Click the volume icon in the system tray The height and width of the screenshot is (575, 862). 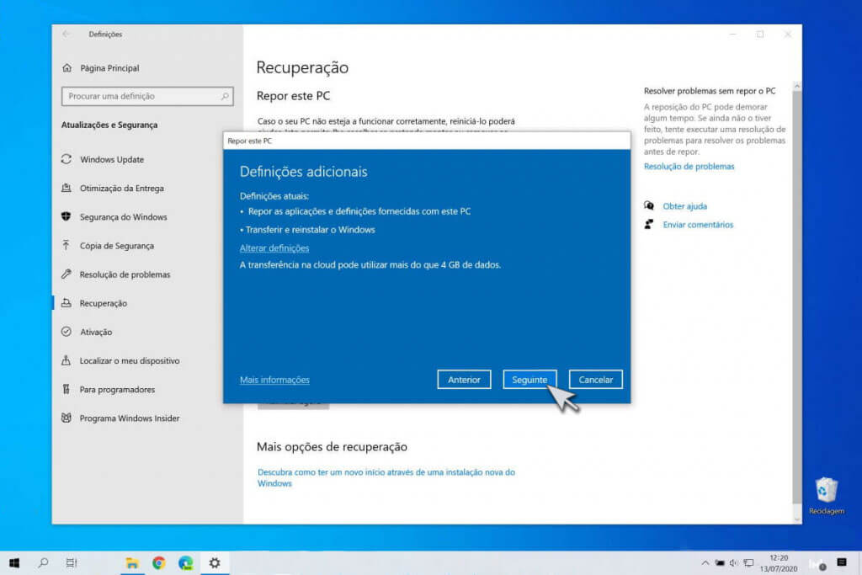[733, 563]
